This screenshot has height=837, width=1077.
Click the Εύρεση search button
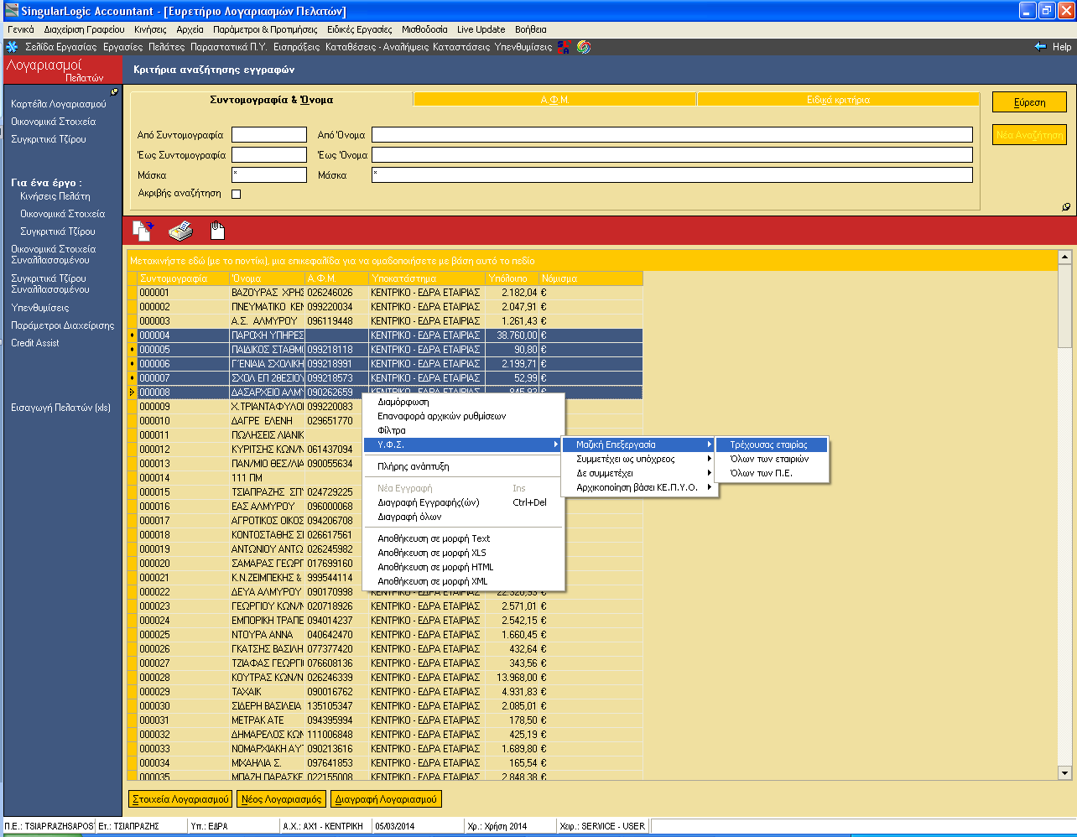(x=1029, y=102)
